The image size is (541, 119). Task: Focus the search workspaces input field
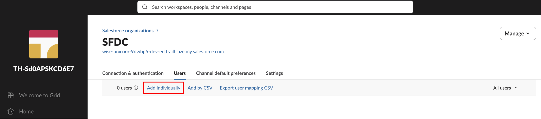(275, 7)
